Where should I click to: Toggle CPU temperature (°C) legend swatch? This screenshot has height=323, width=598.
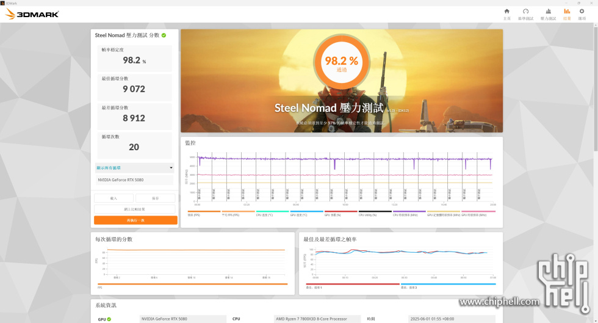(272, 211)
